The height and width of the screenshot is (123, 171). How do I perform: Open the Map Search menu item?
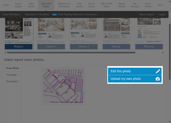[x=79, y=5]
